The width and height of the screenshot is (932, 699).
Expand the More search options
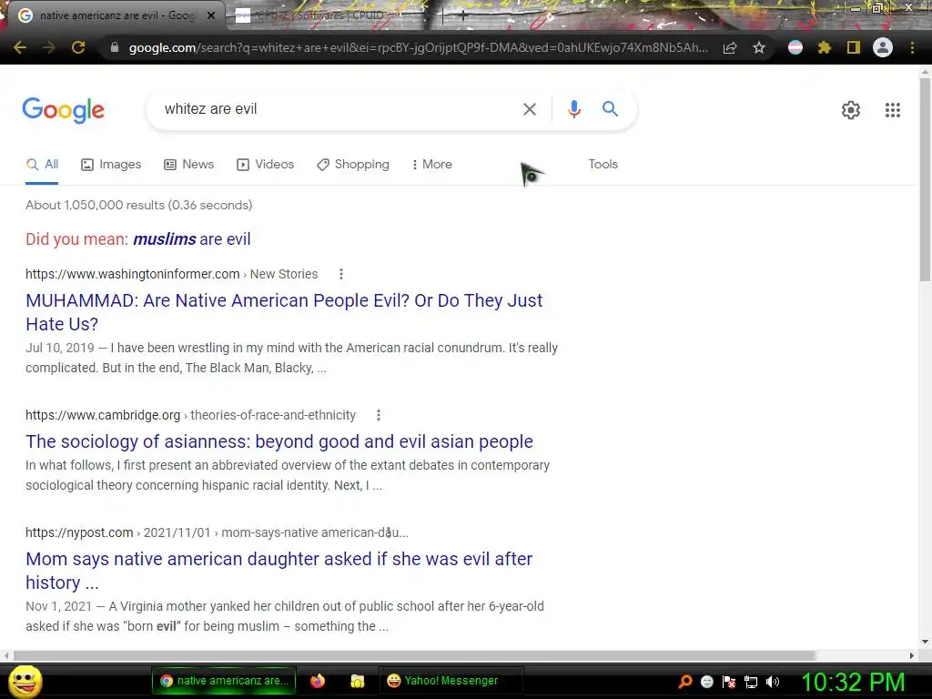pos(432,165)
